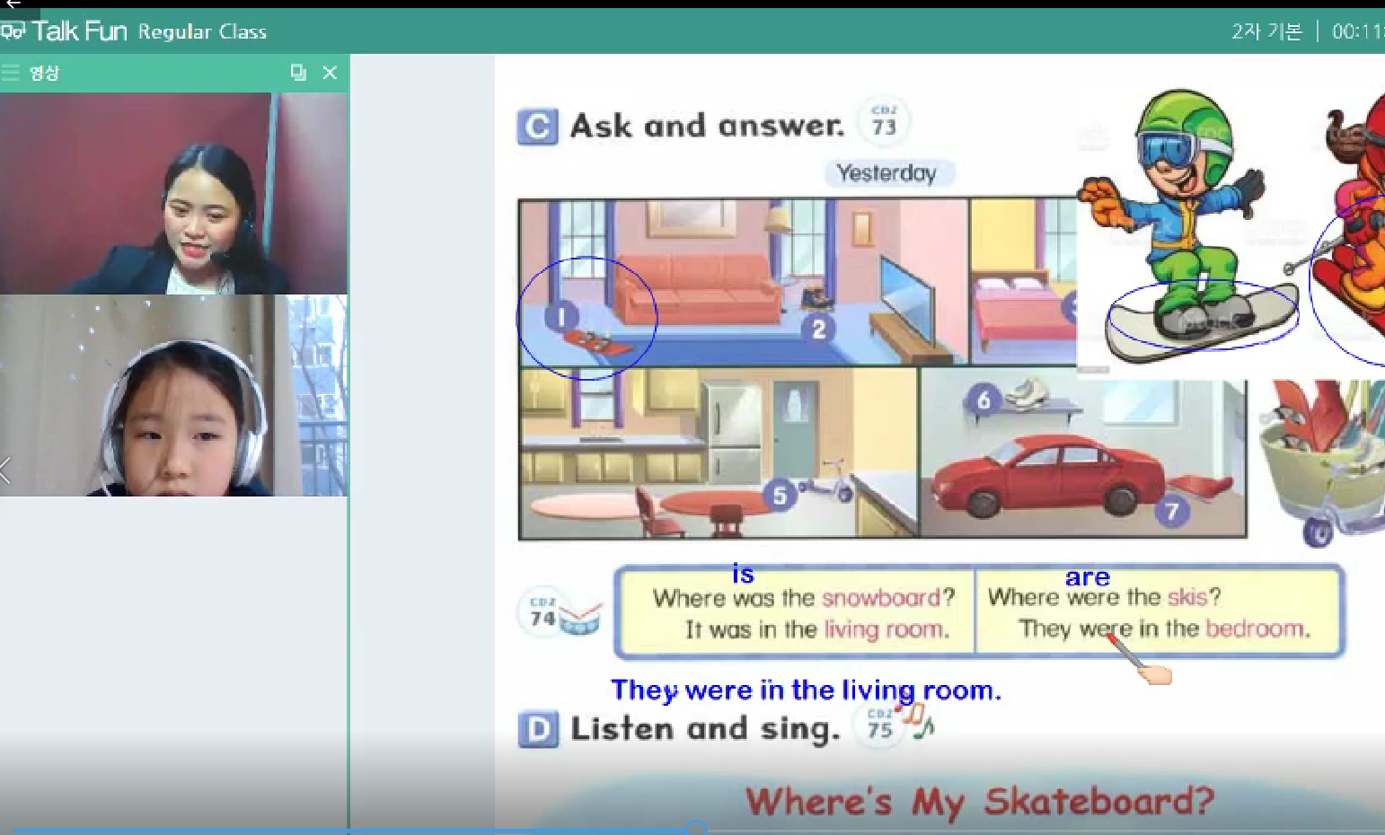Close the 영상 video panel

point(330,73)
